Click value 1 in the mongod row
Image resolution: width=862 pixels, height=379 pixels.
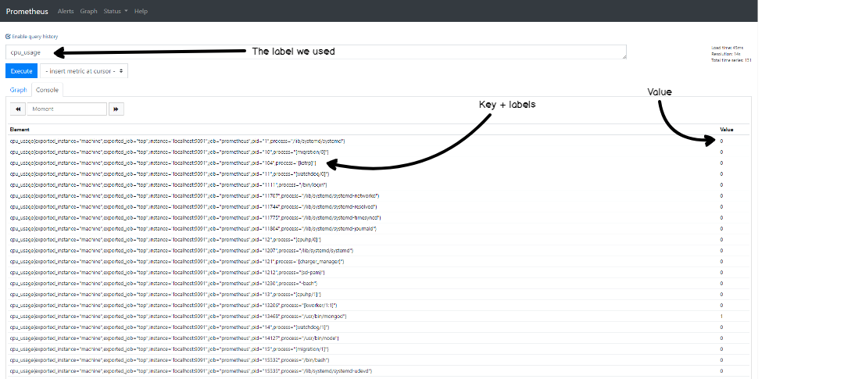click(x=721, y=316)
